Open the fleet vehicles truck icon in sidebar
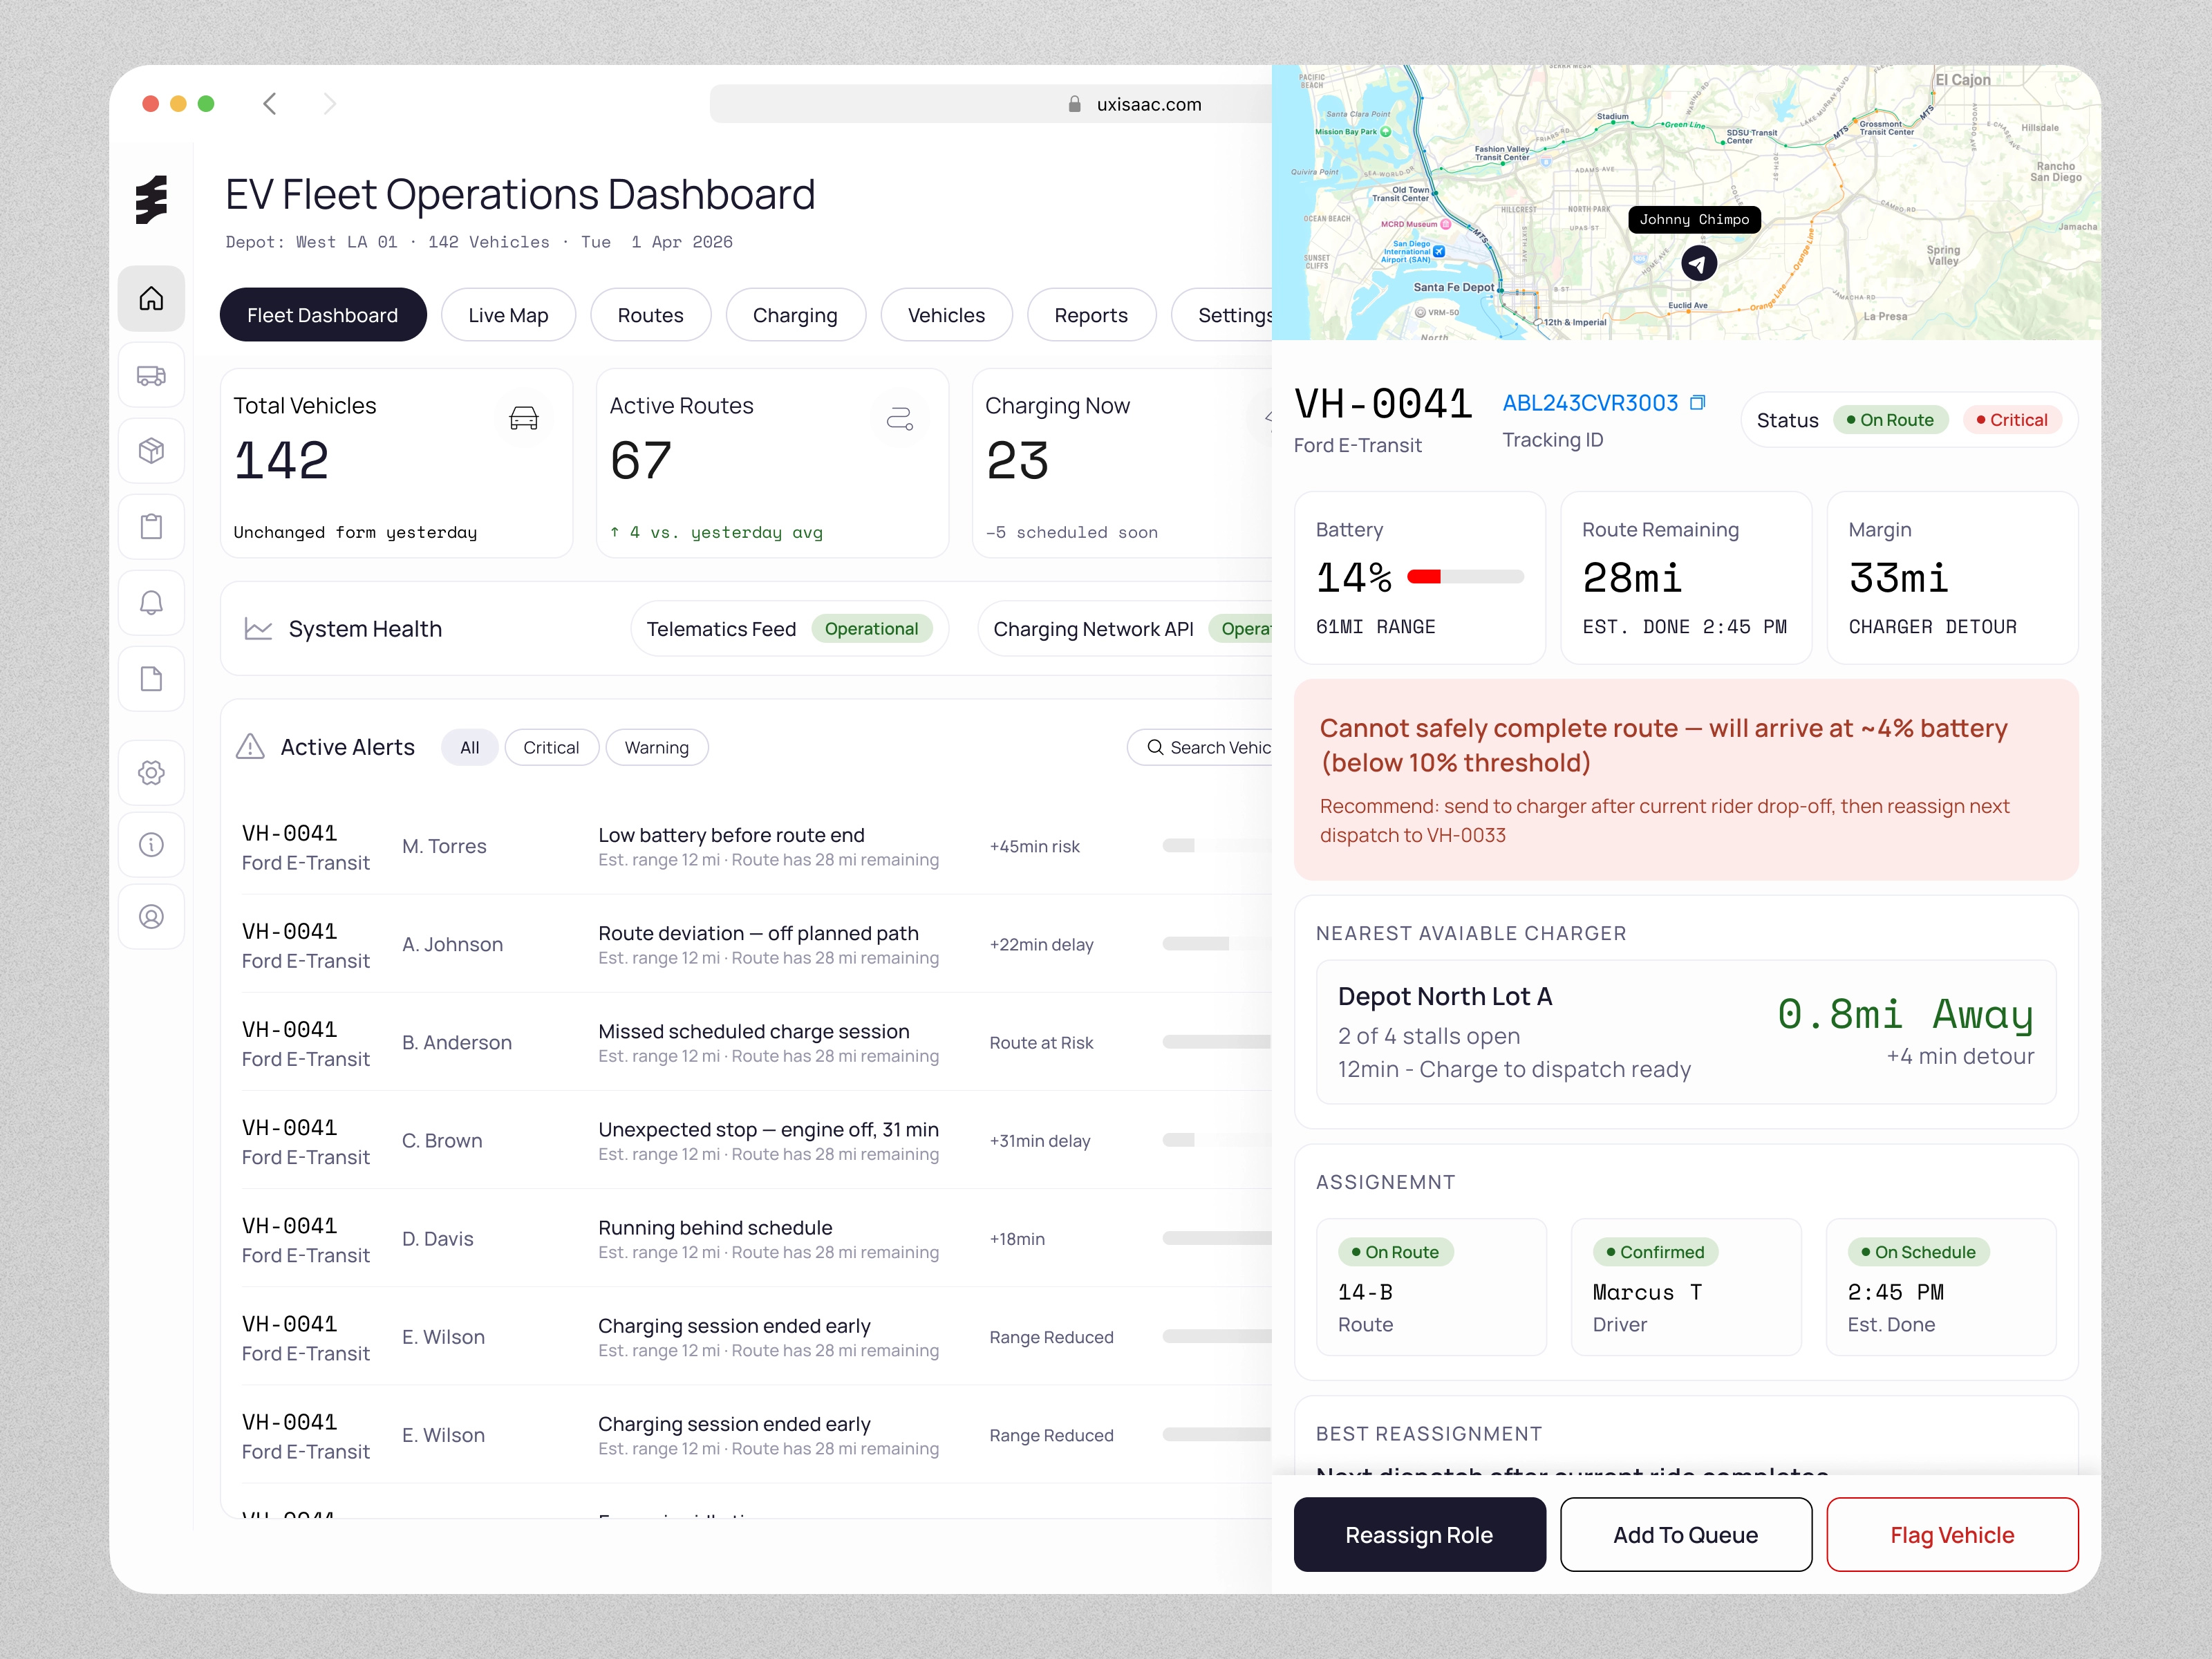The height and width of the screenshot is (1659, 2212). point(151,375)
